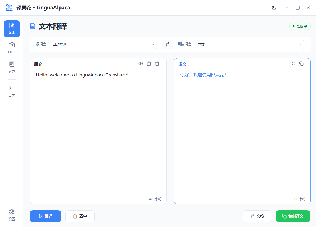Viewport: 316px width, 227px height.
Task: Click the 清空 clear button
Action: [x=80, y=216]
